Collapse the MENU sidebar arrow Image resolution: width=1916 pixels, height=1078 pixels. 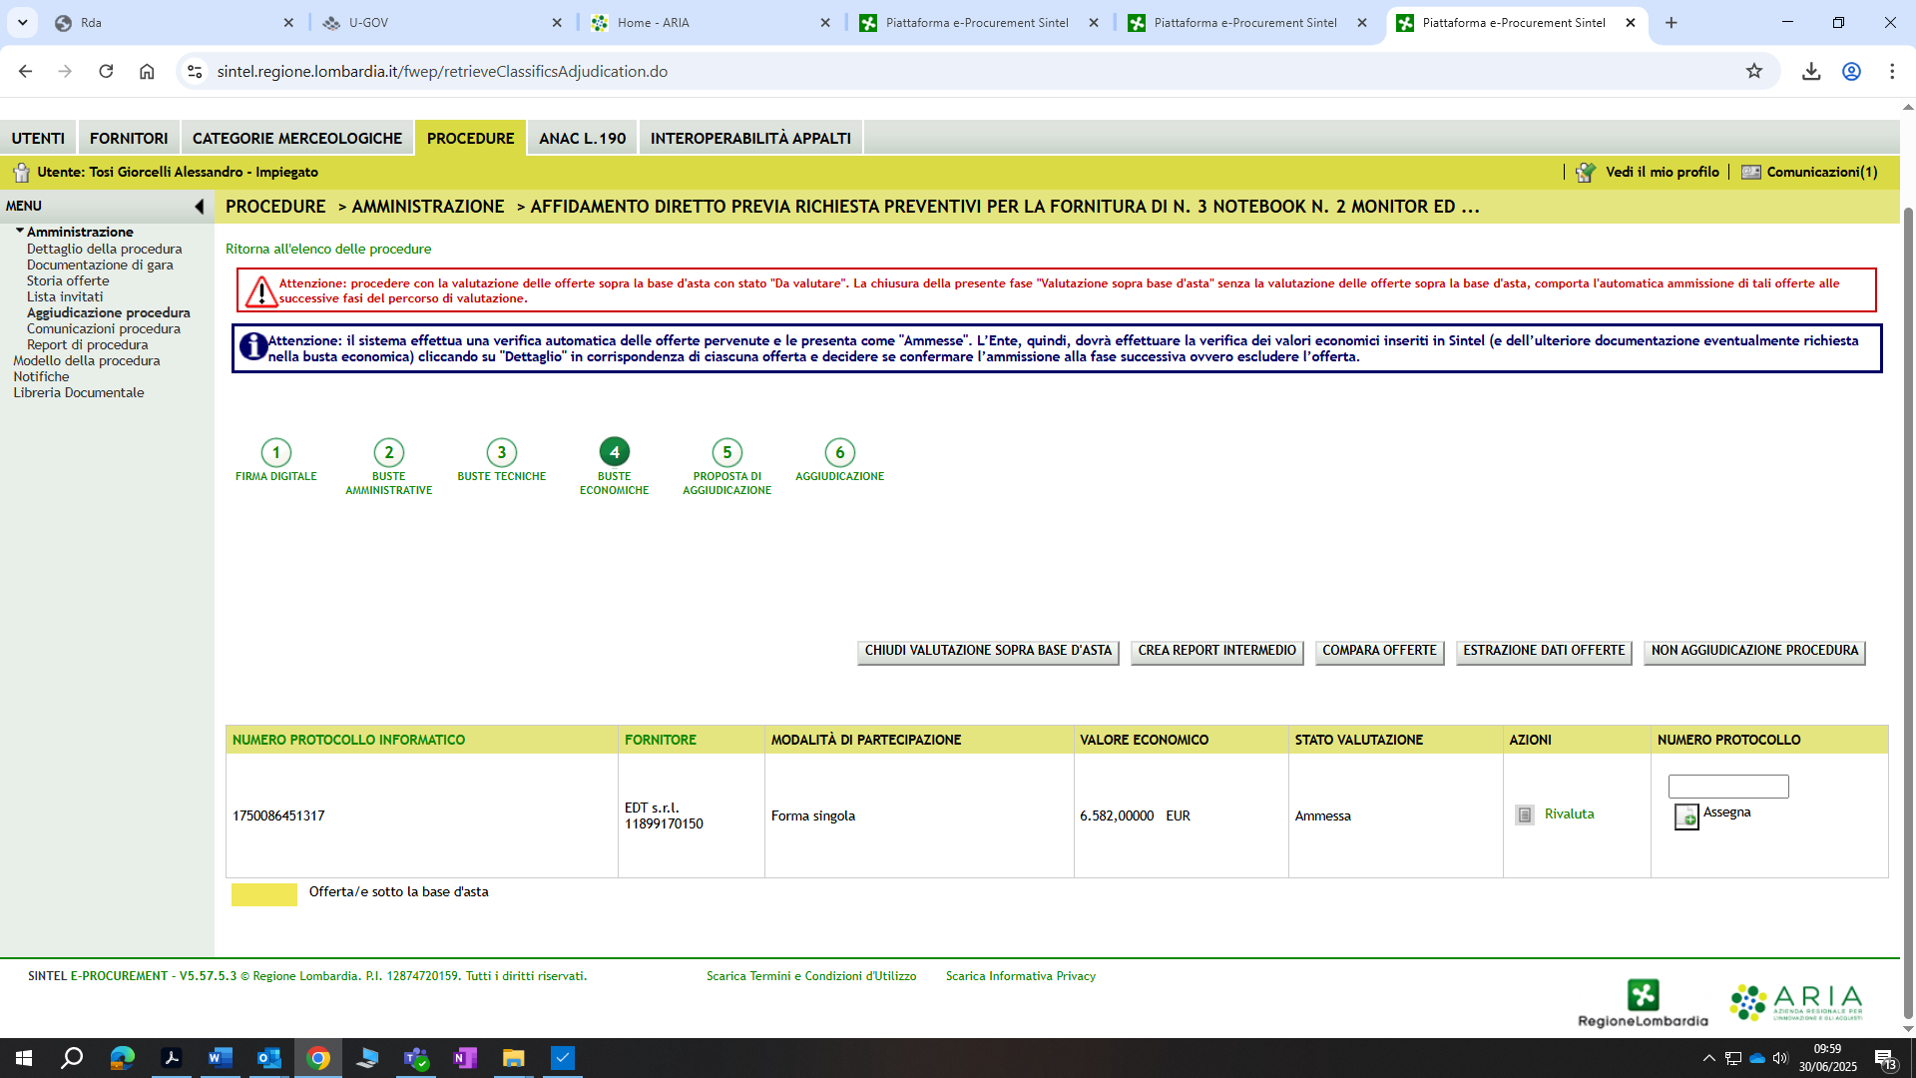point(199,207)
